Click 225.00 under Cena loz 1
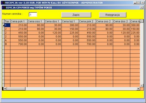 pyautogui.click(x=70, y=33)
